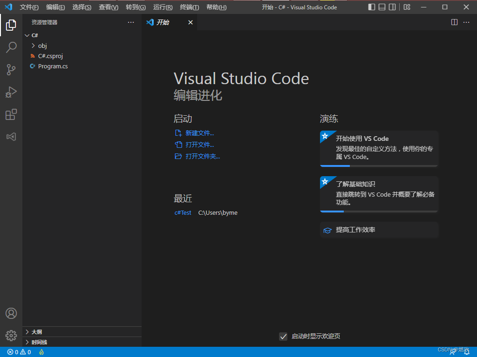
Task: Click progress bar under 了解基础知识
Action: (379, 212)
